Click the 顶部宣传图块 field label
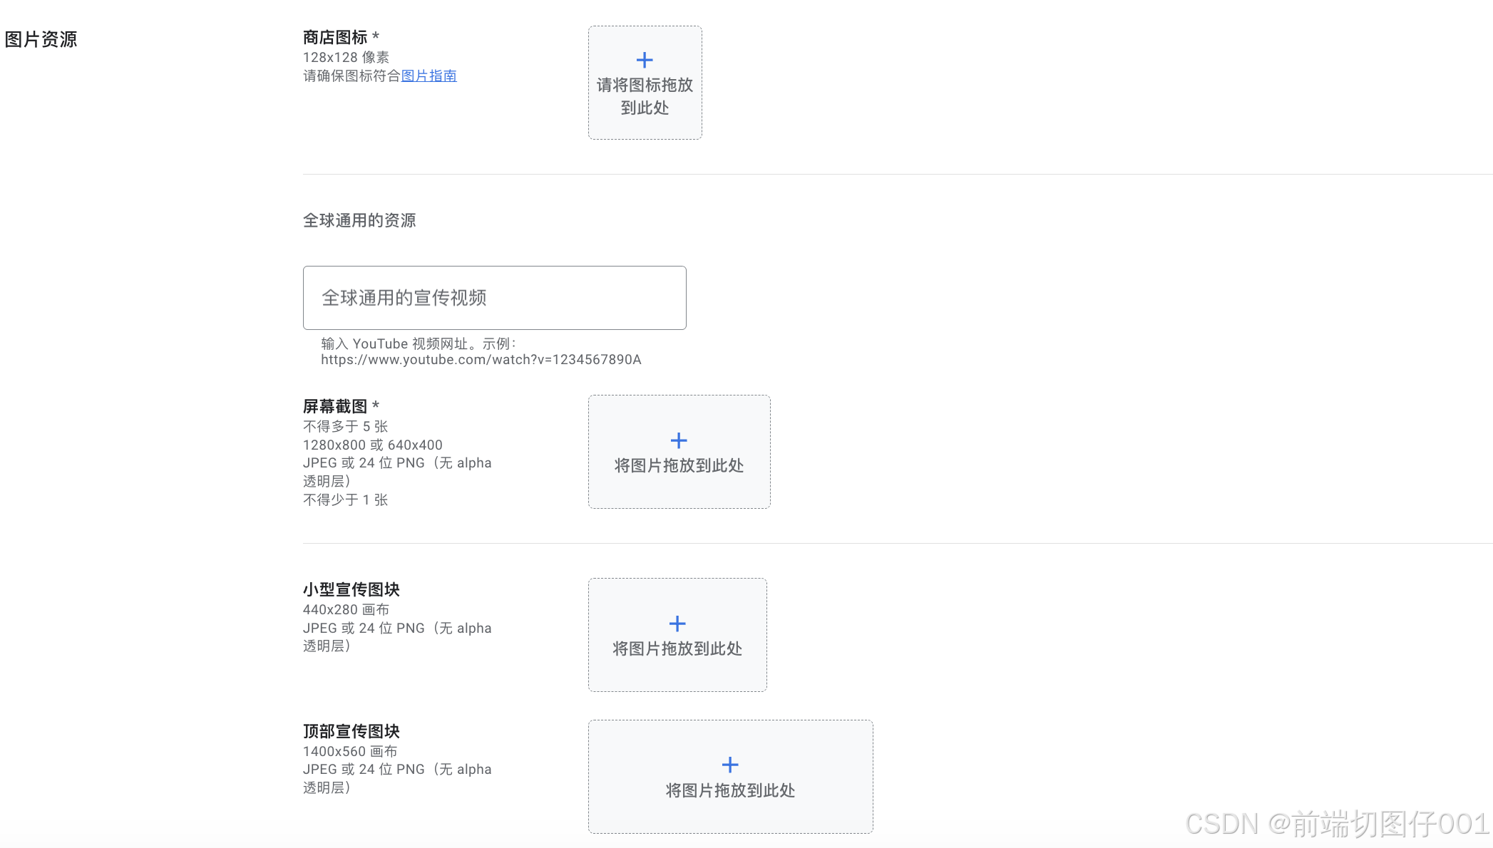 coord(351,731)
